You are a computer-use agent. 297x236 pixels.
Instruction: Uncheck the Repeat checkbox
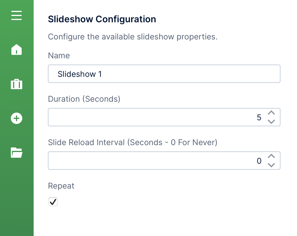click(53, 202)
